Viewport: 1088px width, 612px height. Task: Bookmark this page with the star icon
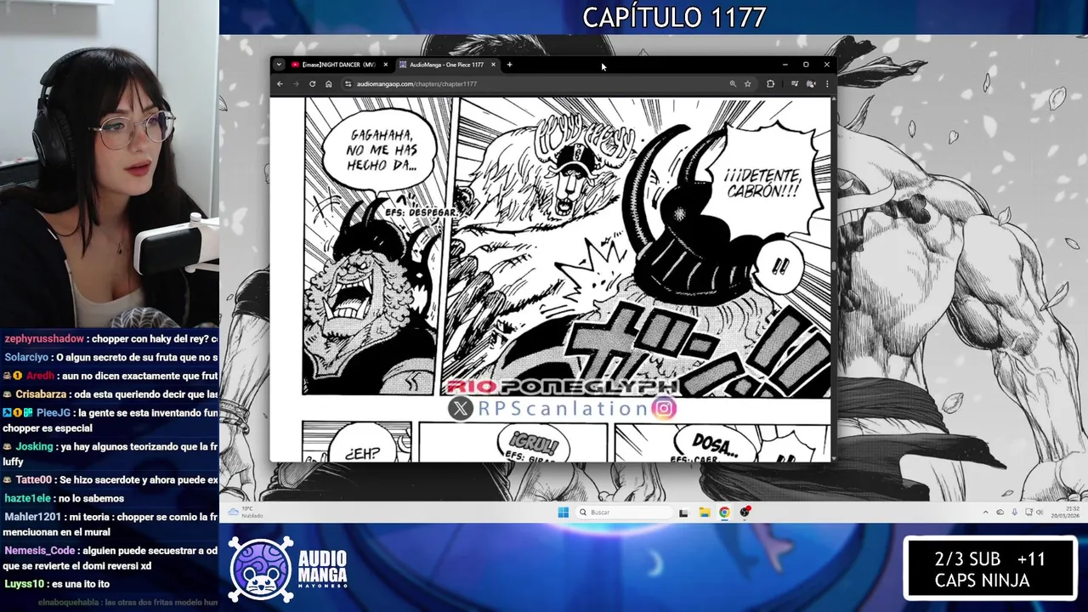click(747, 84)
